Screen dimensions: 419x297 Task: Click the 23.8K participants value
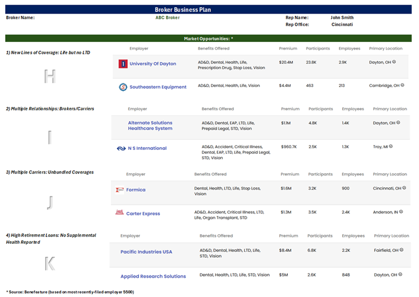pyautogui.click(x=311, y=62)
